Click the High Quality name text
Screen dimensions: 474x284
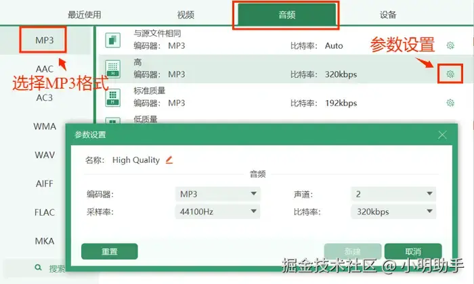pos(136,160)
